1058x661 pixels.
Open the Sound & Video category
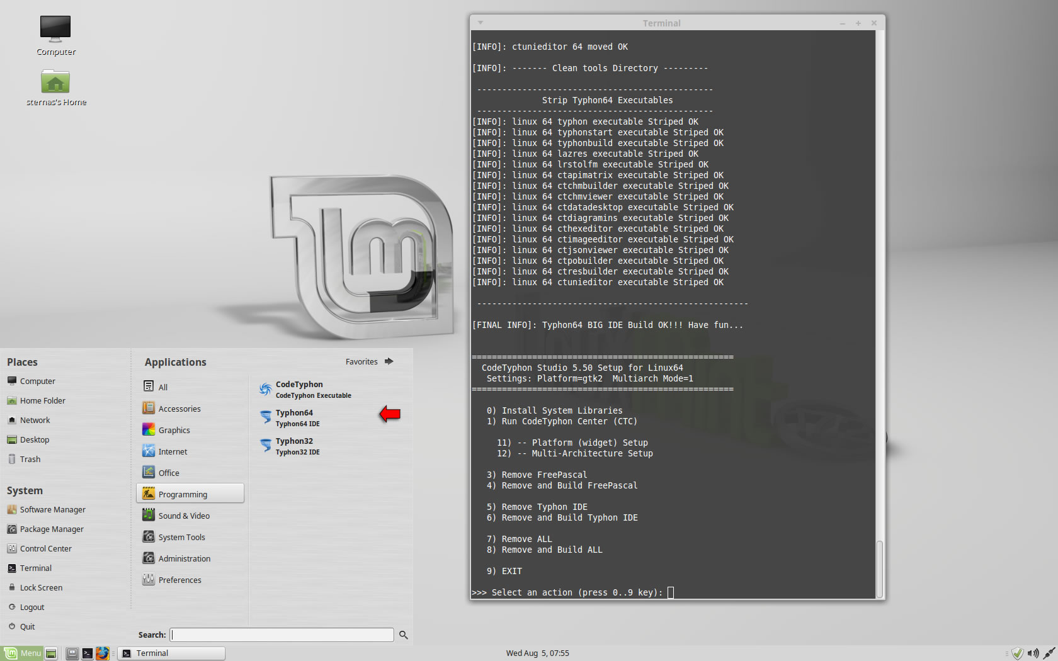(190, 516)
